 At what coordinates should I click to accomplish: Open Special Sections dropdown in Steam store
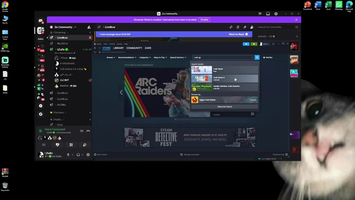tap(178, 57)
